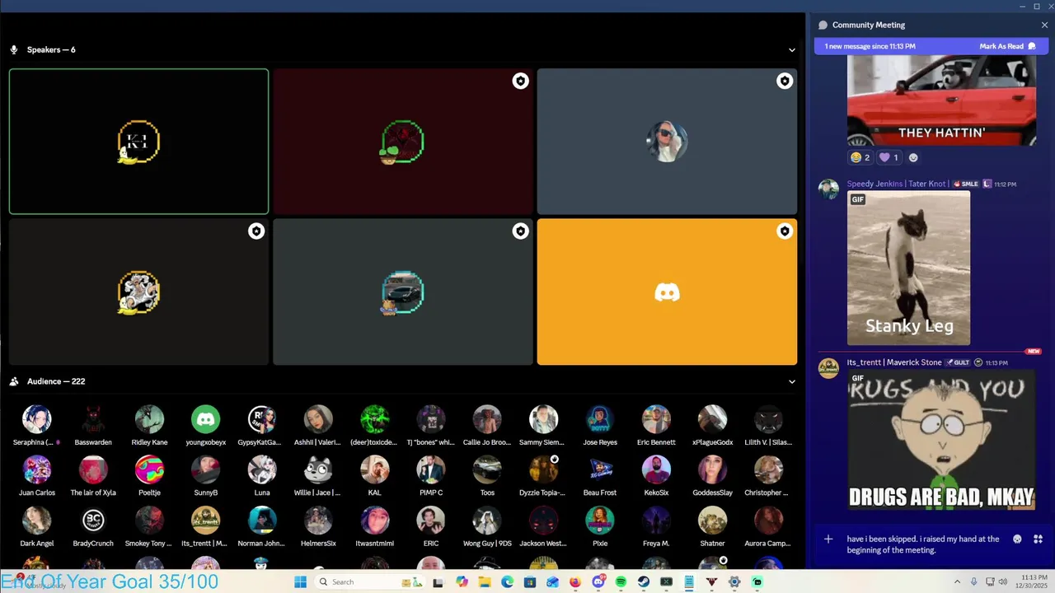Select The lair of Xyla avatar
The height and width of the screenshot is (593, 1055).
93,470
